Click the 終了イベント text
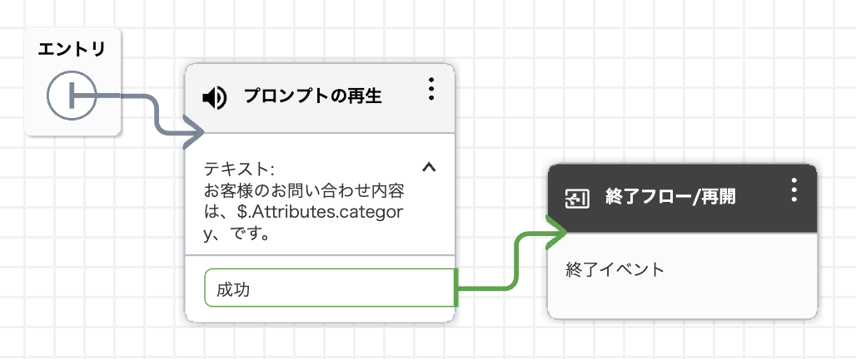 click(615, 268)
